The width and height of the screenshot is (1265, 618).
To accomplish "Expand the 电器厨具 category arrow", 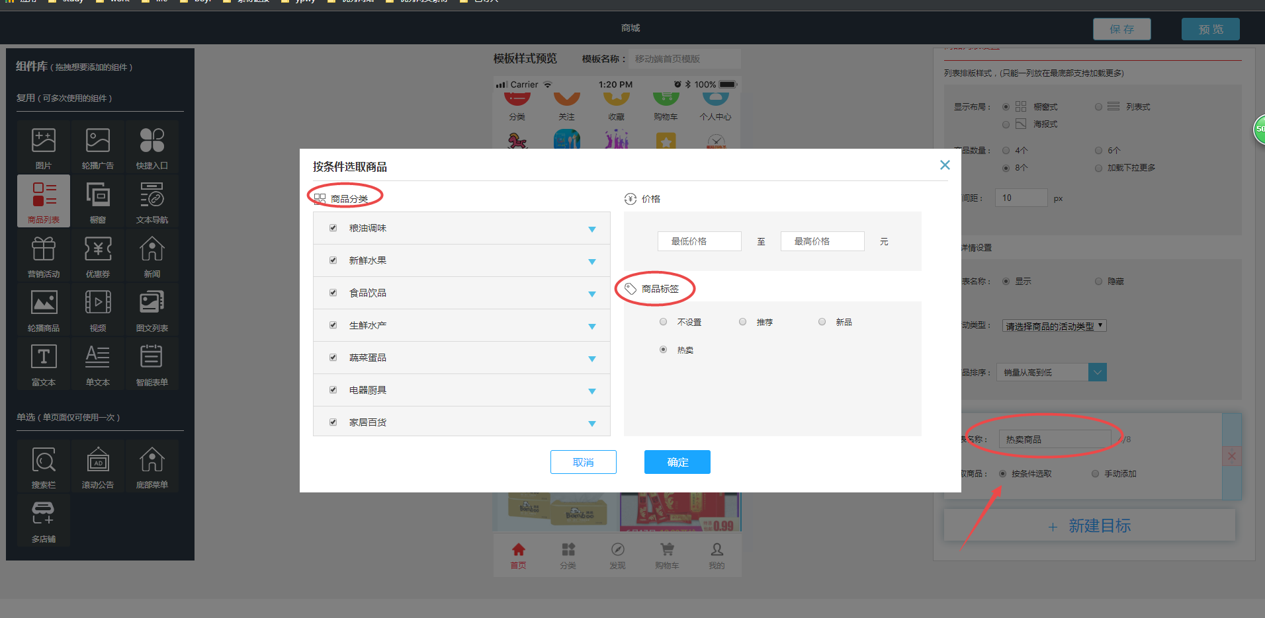I will pyautogui.click(x=592, y=391).
